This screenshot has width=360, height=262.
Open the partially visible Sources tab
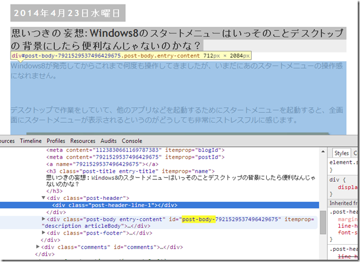[x=7, y=141]
